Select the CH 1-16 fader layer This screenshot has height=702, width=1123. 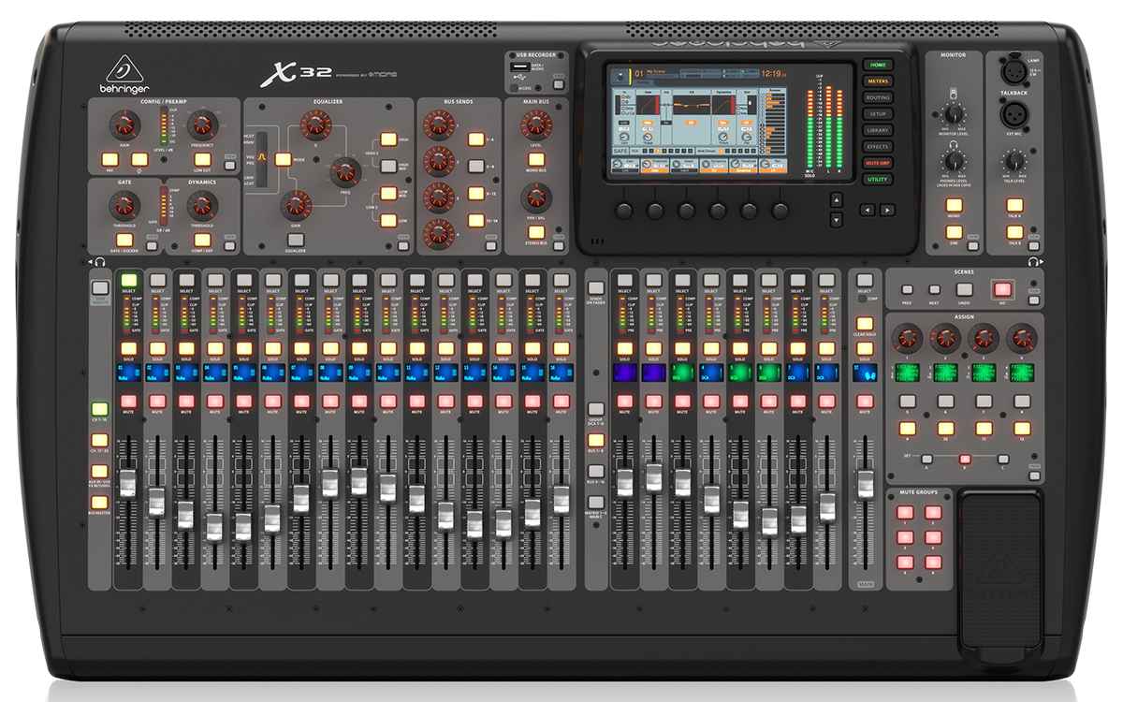coord(99,409)
